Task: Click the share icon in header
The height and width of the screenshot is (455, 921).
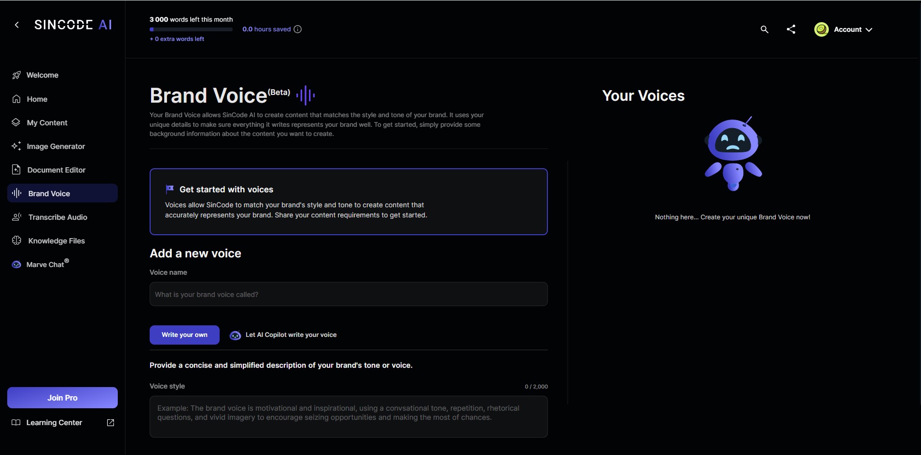Action: pyautogui.click(x=791, y=29)
